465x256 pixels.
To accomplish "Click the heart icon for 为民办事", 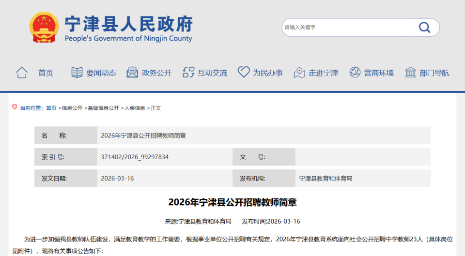I will (x=244, y=72).
